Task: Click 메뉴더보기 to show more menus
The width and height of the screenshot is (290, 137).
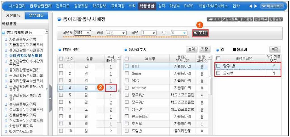Action: point(272,6)
